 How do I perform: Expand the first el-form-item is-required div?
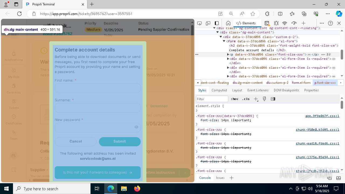228,59
